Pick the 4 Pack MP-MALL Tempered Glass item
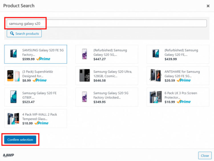 [36, 118]
